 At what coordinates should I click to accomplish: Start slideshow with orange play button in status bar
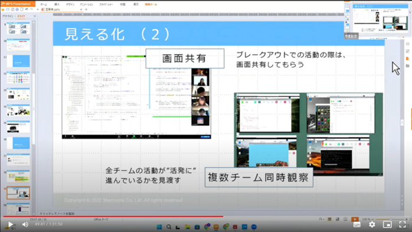[355, 219]
